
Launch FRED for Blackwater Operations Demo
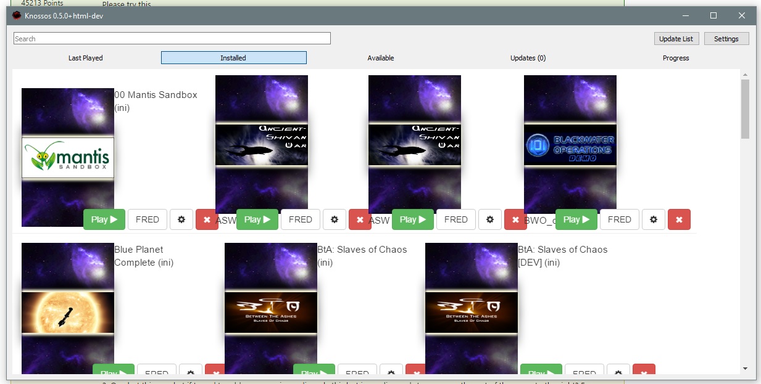click(x=620, y=219)
